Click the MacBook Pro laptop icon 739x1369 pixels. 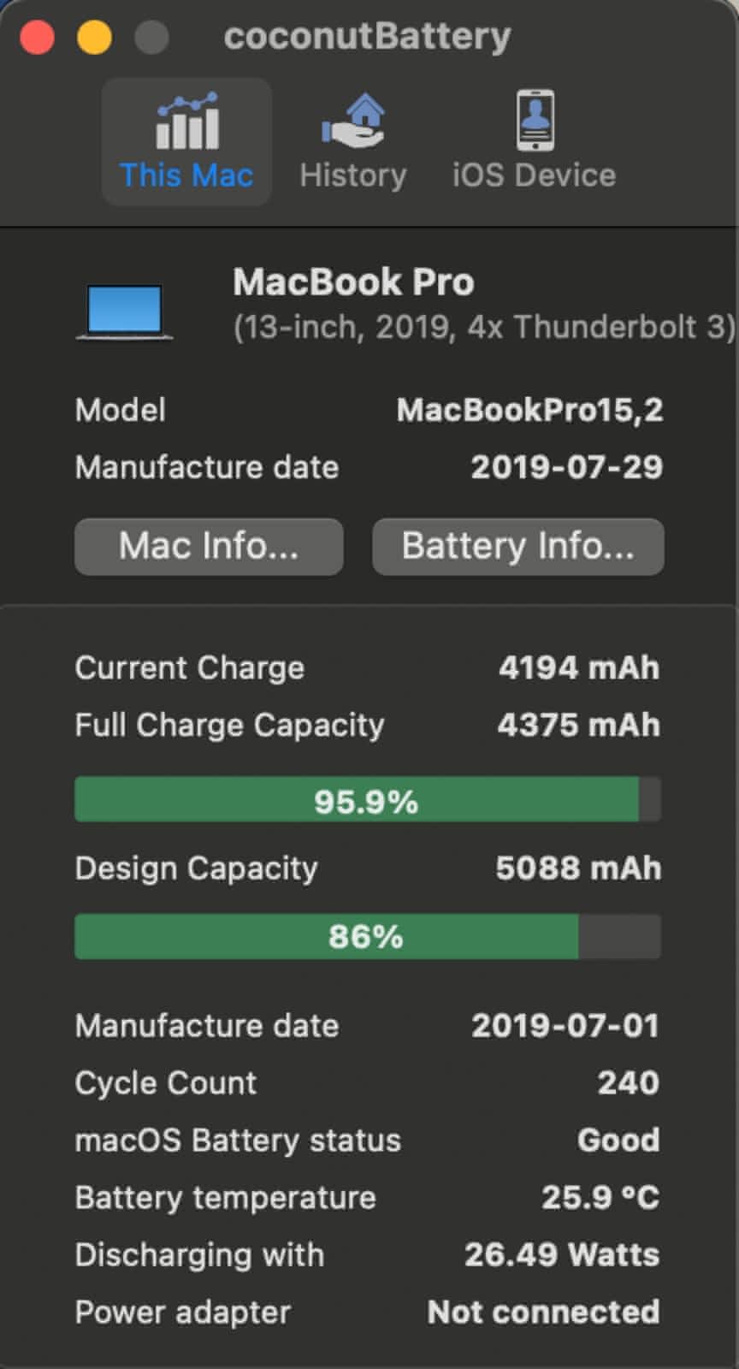point(124,311)
